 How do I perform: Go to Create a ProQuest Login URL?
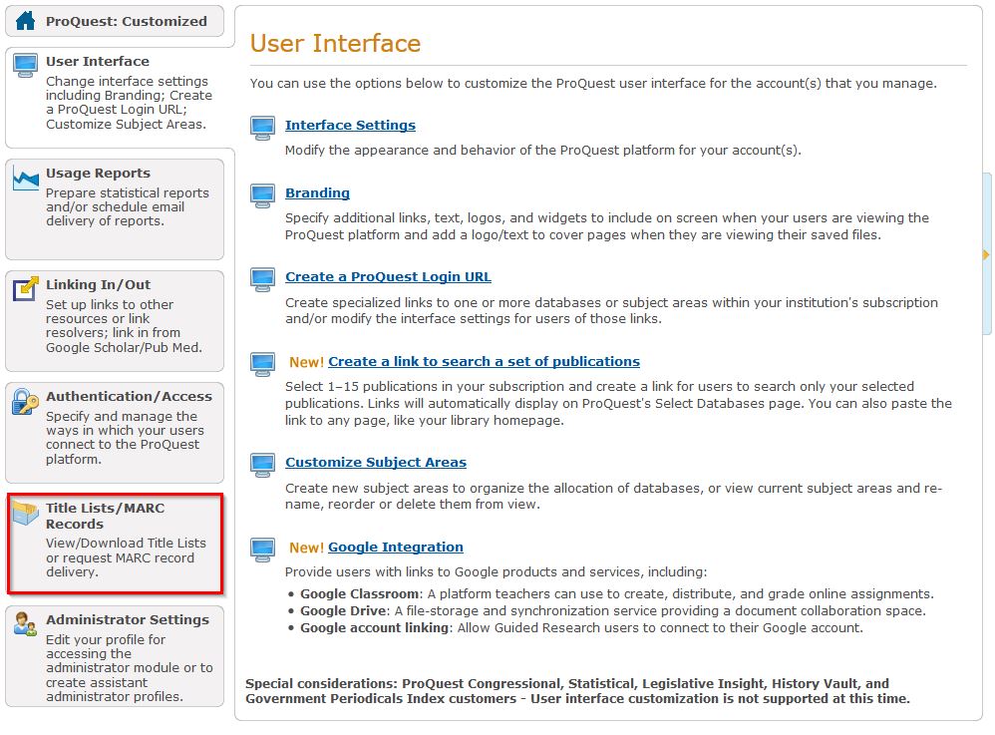click(x=388, y=277)
